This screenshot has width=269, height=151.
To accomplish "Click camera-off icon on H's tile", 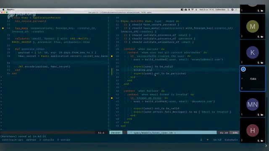I will (262, 141).
